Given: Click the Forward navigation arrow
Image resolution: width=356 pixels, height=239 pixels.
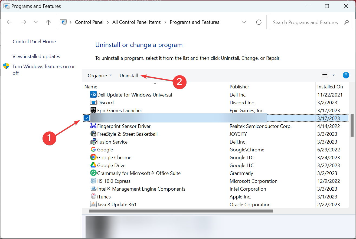Looking at the screenshot, I should point(24,22).
